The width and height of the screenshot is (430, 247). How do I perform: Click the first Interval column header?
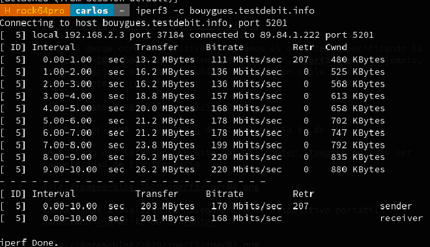tap(53, 47)
